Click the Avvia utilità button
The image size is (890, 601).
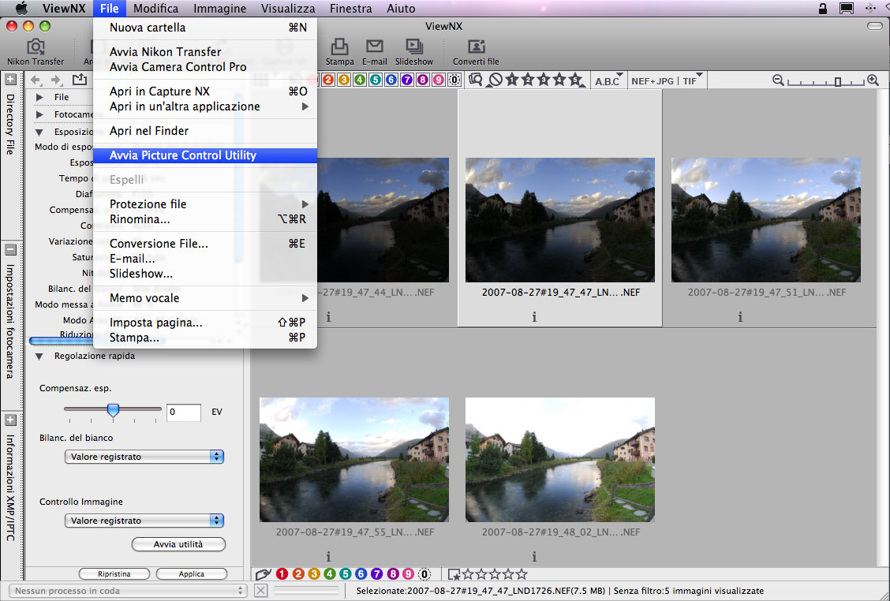pyautogui.click(x=178, y=544)
